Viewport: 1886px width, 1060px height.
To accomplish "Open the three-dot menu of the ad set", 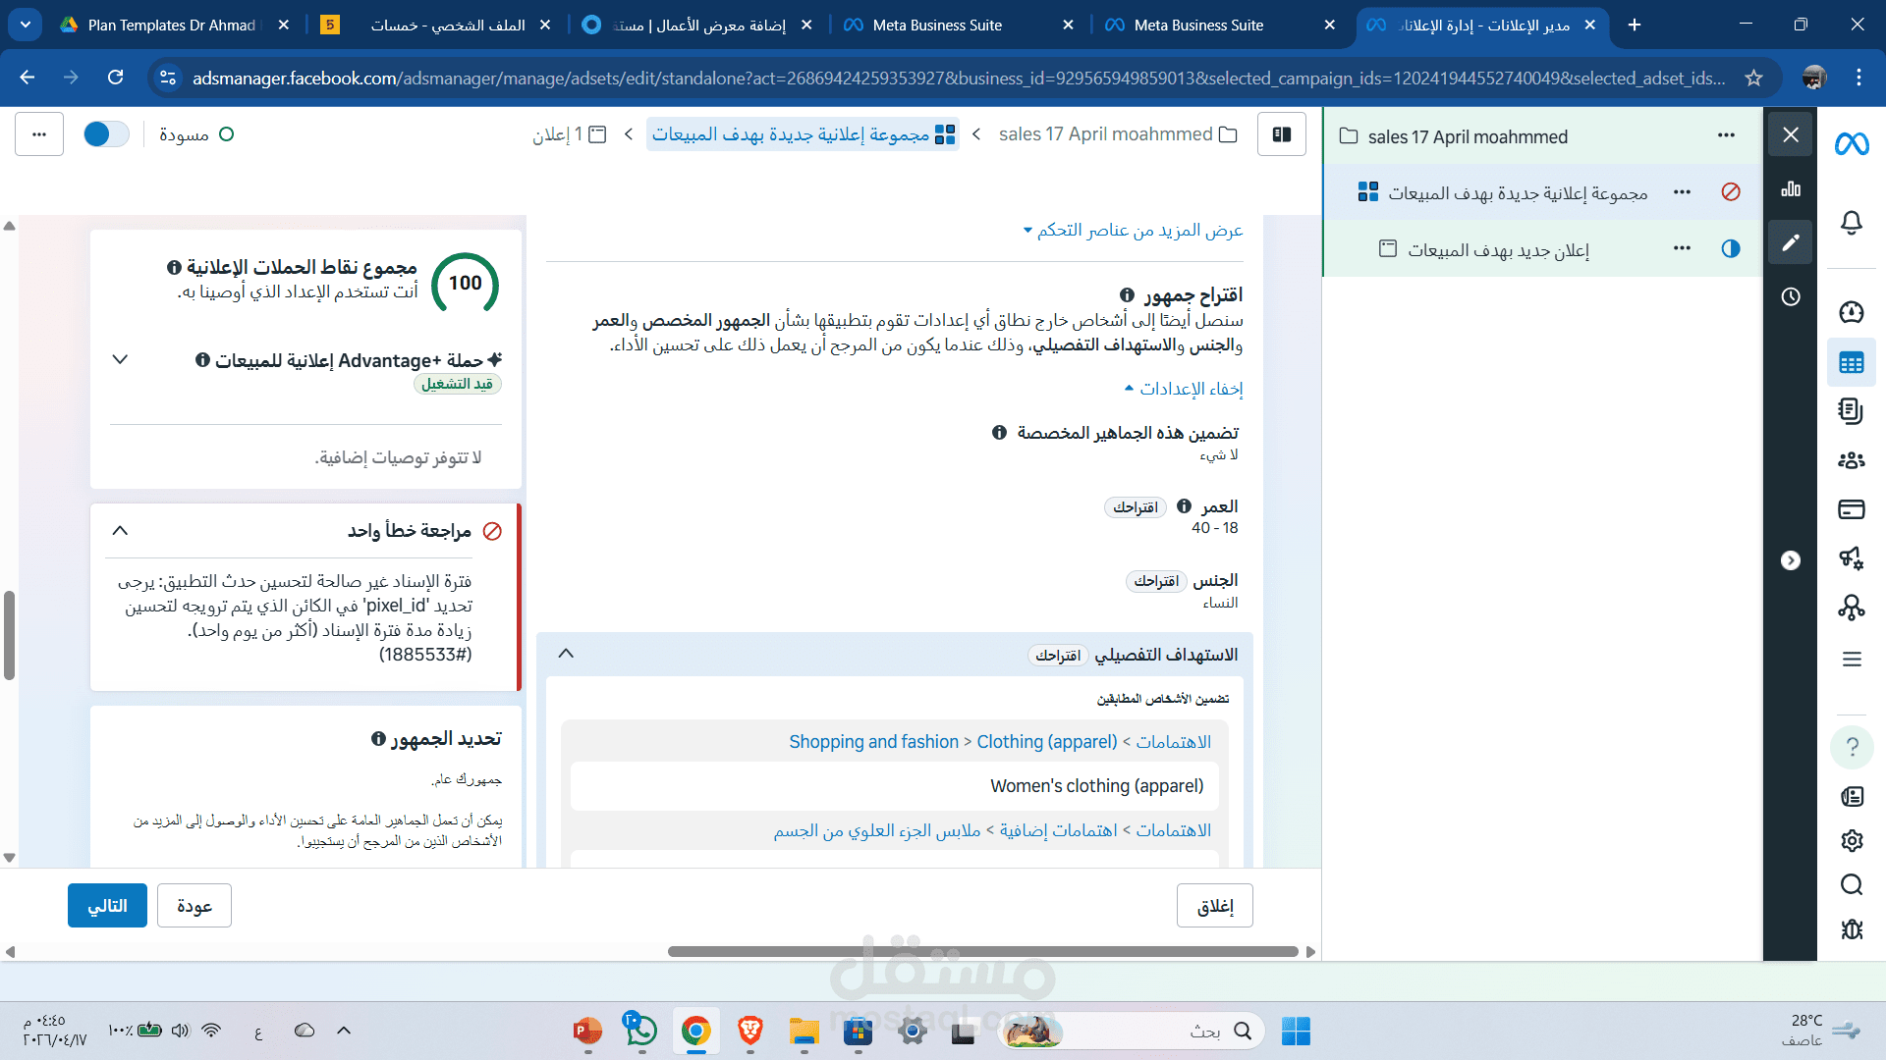I will pos(1682,192).
